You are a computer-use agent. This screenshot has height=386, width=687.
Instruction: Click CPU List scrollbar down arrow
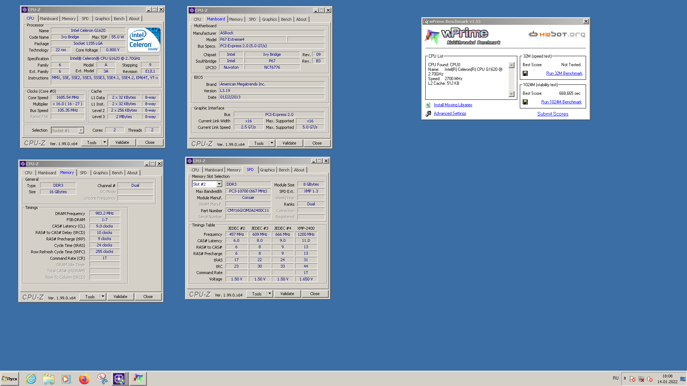point(512,94)
